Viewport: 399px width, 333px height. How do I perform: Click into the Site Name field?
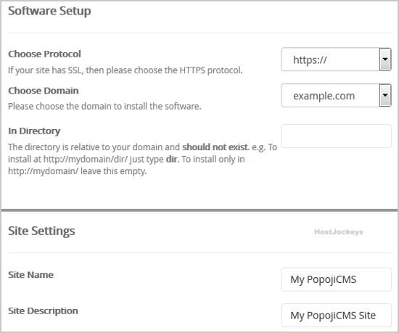click(336, 279)
